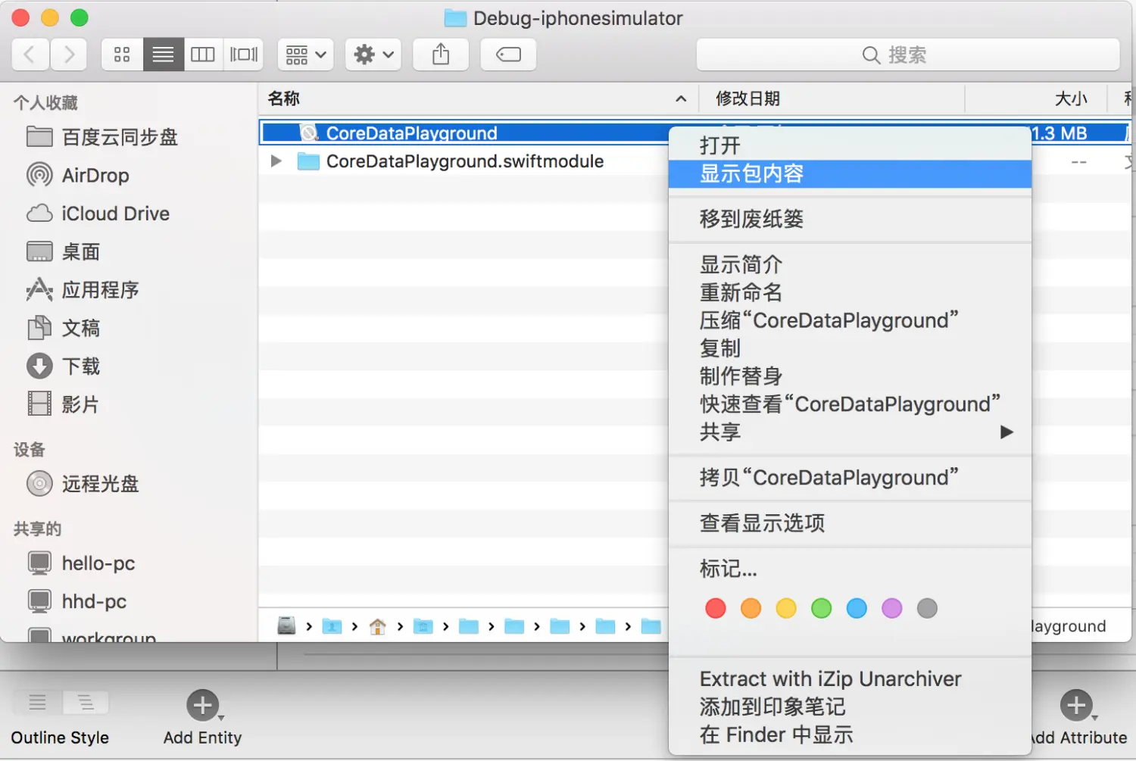Choose 拷贝“CoreDataPlayground” menu item
1136x761 pixels.
pyautogui.click(x=850, y=478)
